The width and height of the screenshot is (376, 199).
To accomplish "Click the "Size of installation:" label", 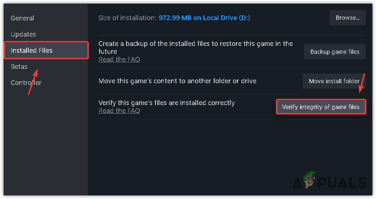I will tap(127, 18).
